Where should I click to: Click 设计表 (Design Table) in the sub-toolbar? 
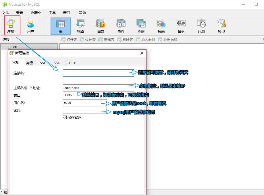click(x=88, y=40)
